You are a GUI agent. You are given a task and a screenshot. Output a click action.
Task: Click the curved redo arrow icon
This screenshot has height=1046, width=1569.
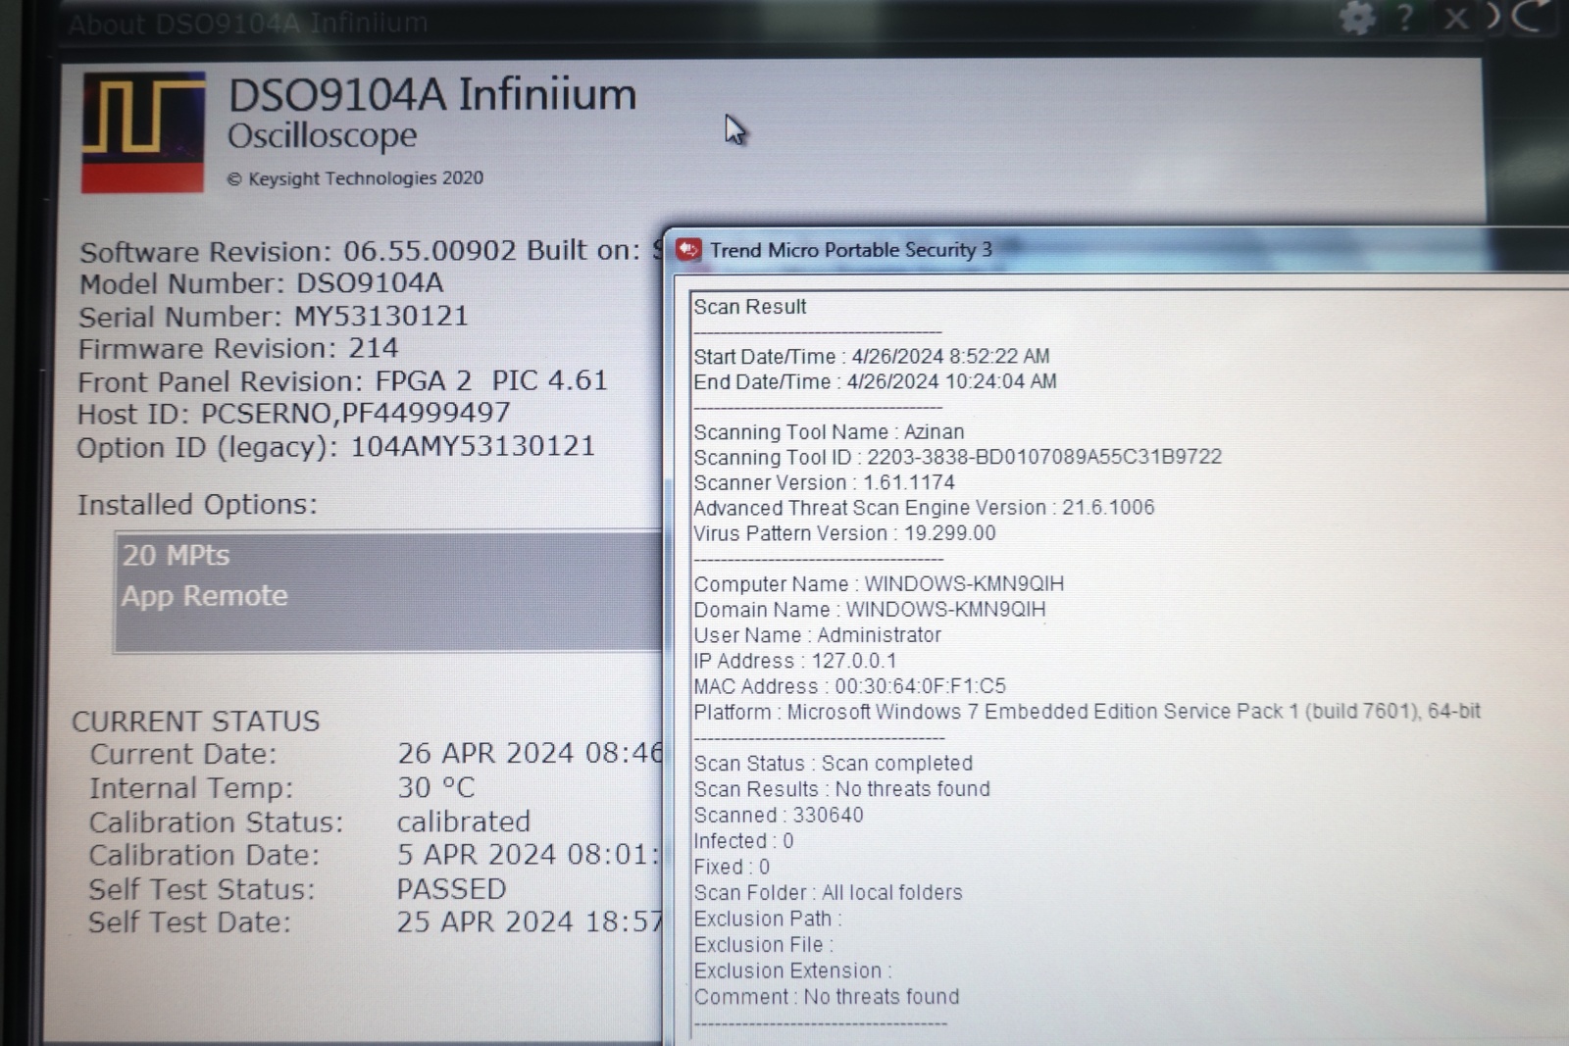(x=1533, y=16)
